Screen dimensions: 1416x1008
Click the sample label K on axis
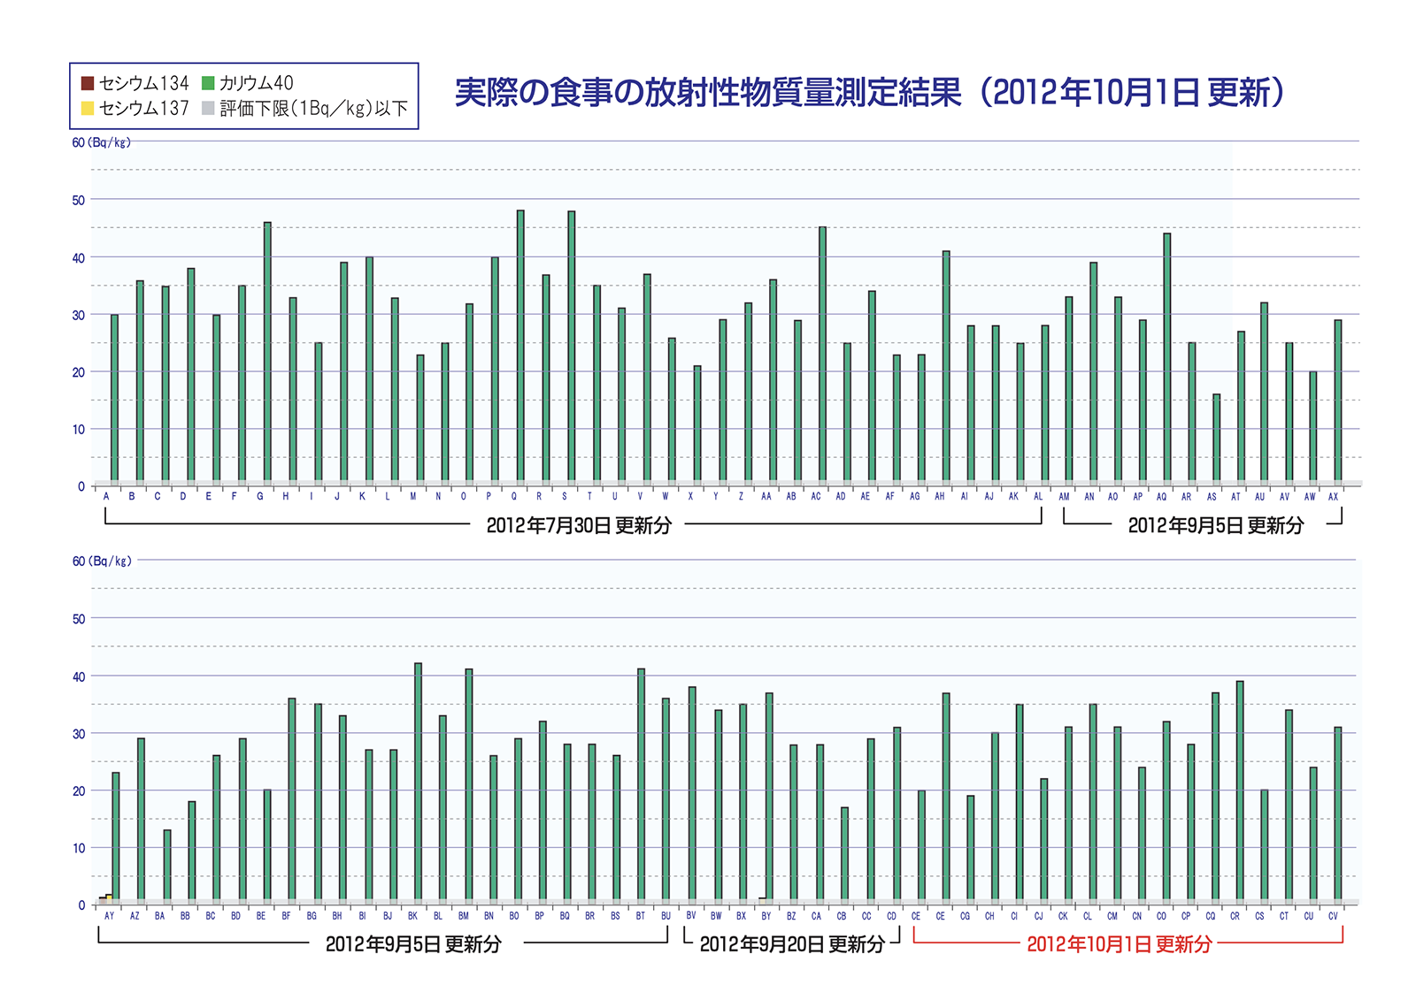point(362,497)
